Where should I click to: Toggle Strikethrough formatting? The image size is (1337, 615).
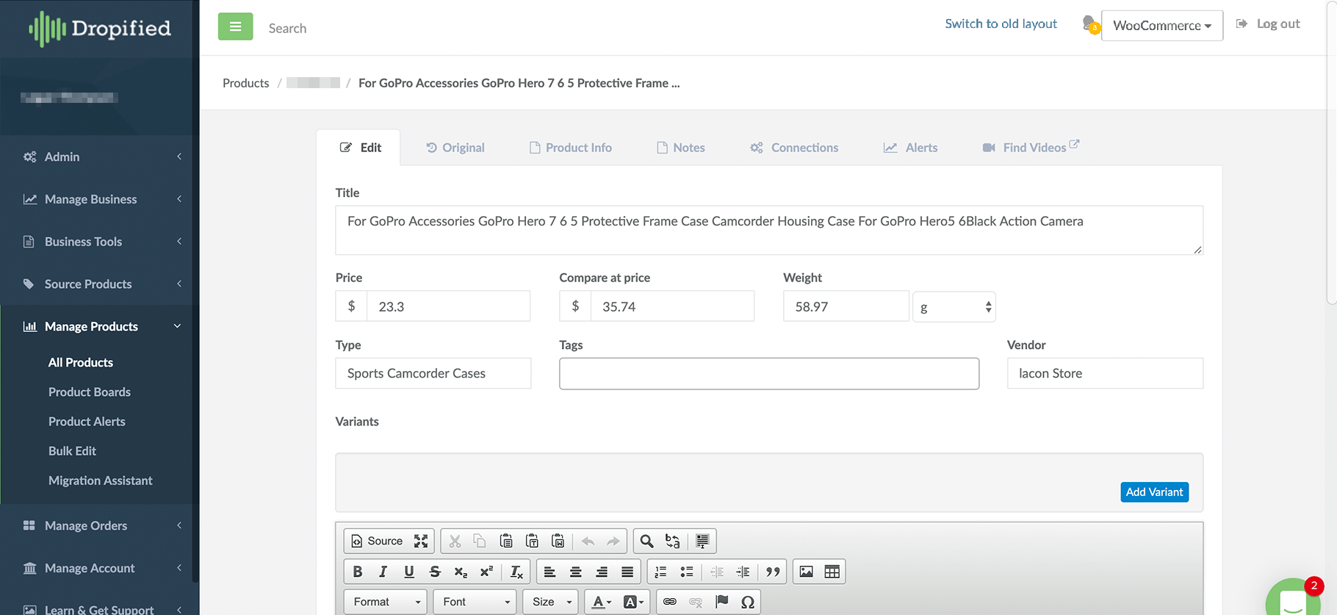pyautogui.click(x=435, y=572)
